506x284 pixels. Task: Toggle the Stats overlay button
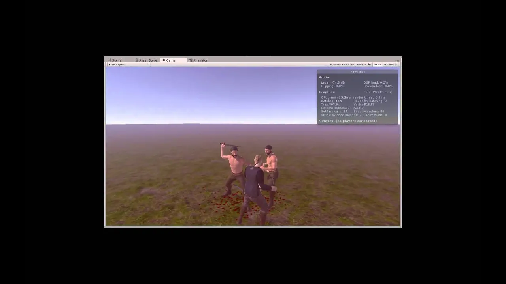pyautogui.click(x=378, y=65)
